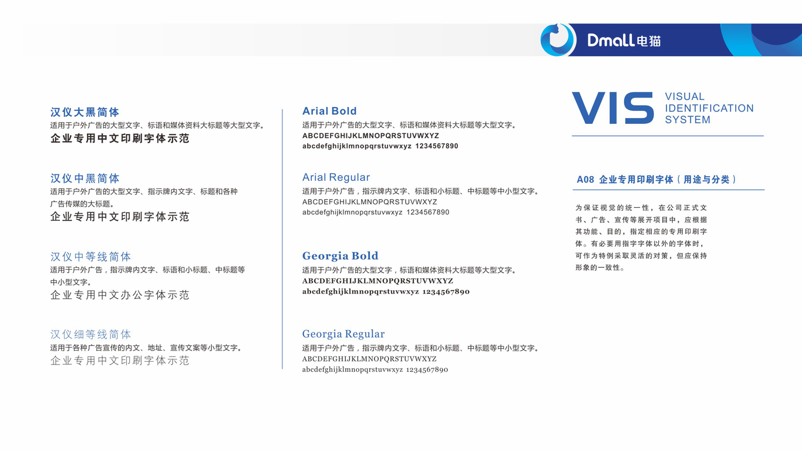802x451 pixels.
Task: Click the light sample under 汉仪细等线简体
Action: (x=120, y=361)
